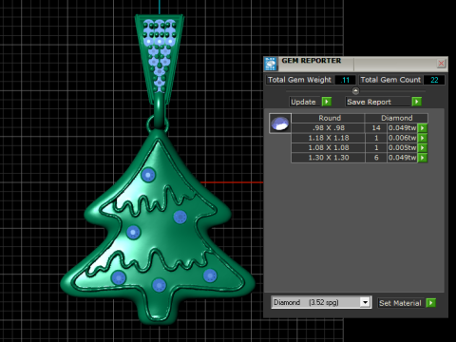
Task: Click the Total Gem Weight label
Action: pos(299,80)
